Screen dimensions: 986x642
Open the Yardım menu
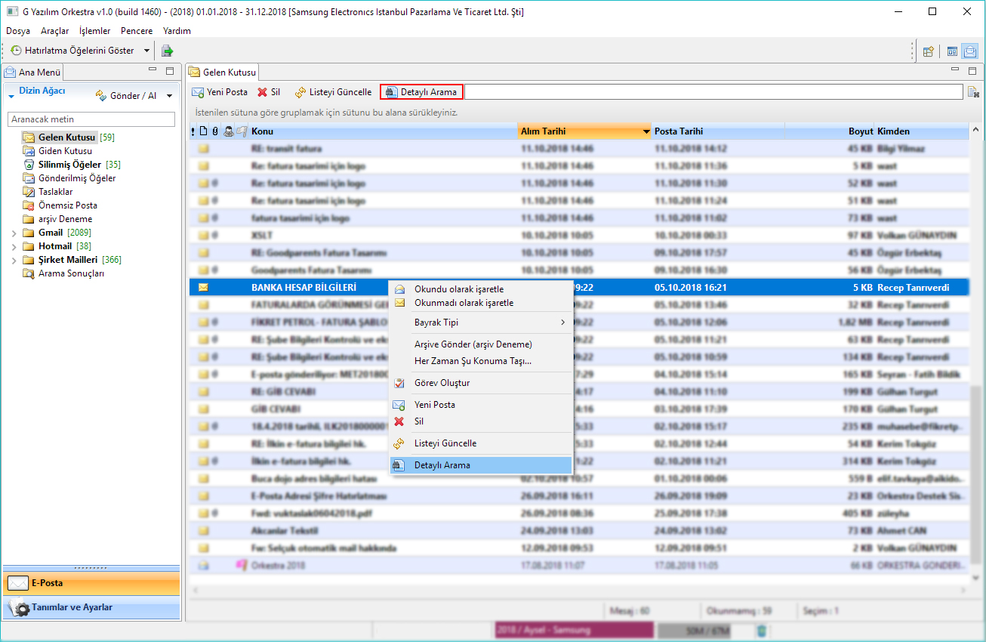coord(177,31)
